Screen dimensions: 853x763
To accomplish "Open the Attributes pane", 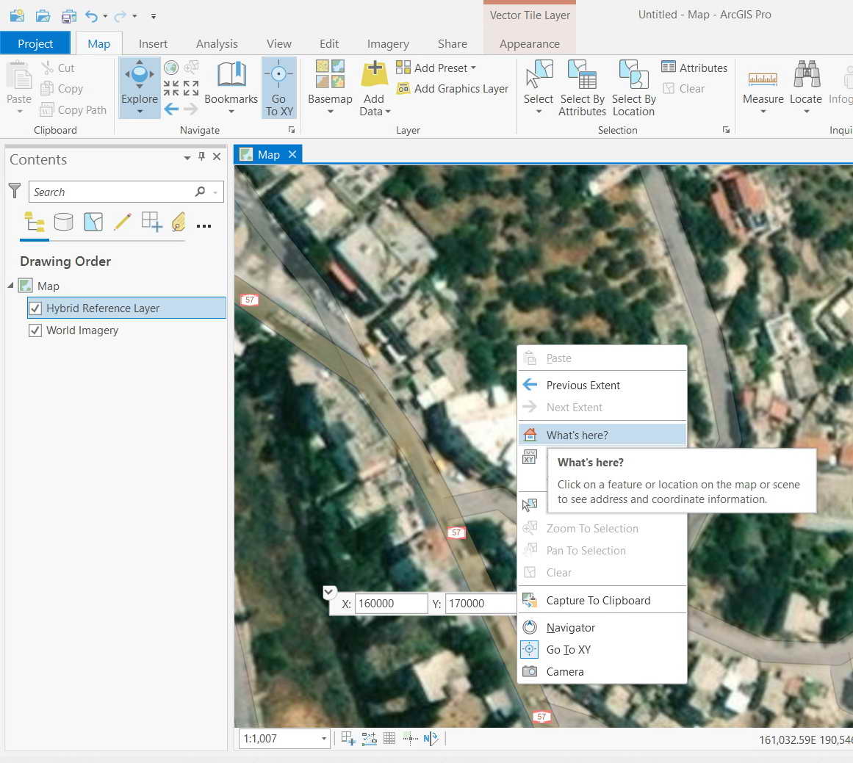I will click(x=694, y=67).
